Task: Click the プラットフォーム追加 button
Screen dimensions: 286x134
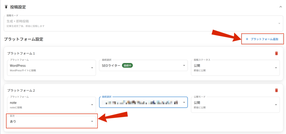Action: click(x=262, y=39)
